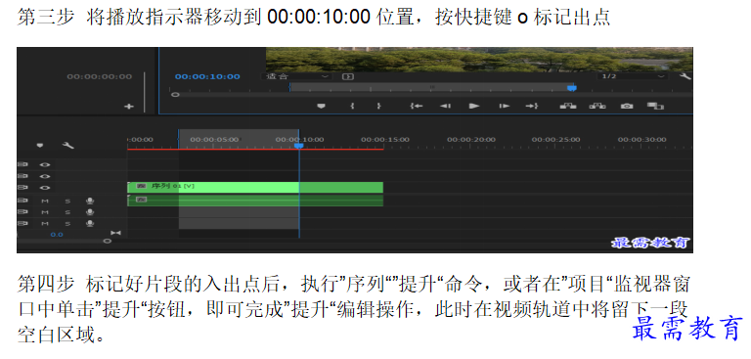
Task: Add a marker from the timeline header
Action: (x=40, y=145)
